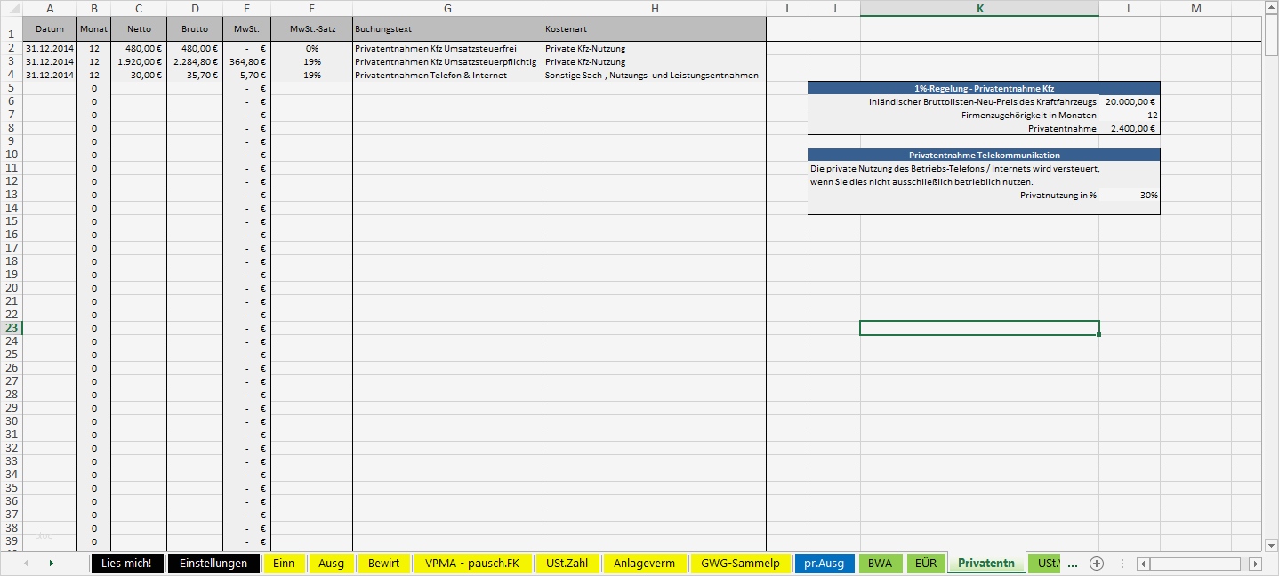Switch to the Einn sheet
The height and width of the screenshot is (576, 1279).
pyautogui.click(x=285, y=563)
